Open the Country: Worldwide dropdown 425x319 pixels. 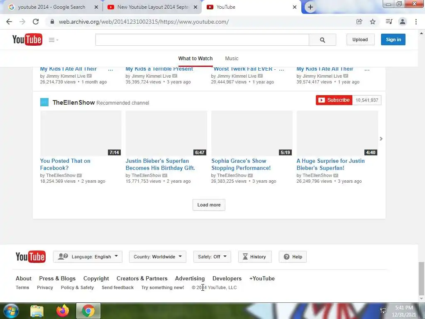pos(157,257)
